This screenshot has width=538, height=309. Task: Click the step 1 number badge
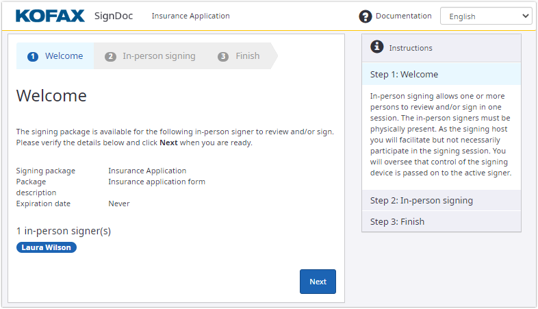point(33,57)
